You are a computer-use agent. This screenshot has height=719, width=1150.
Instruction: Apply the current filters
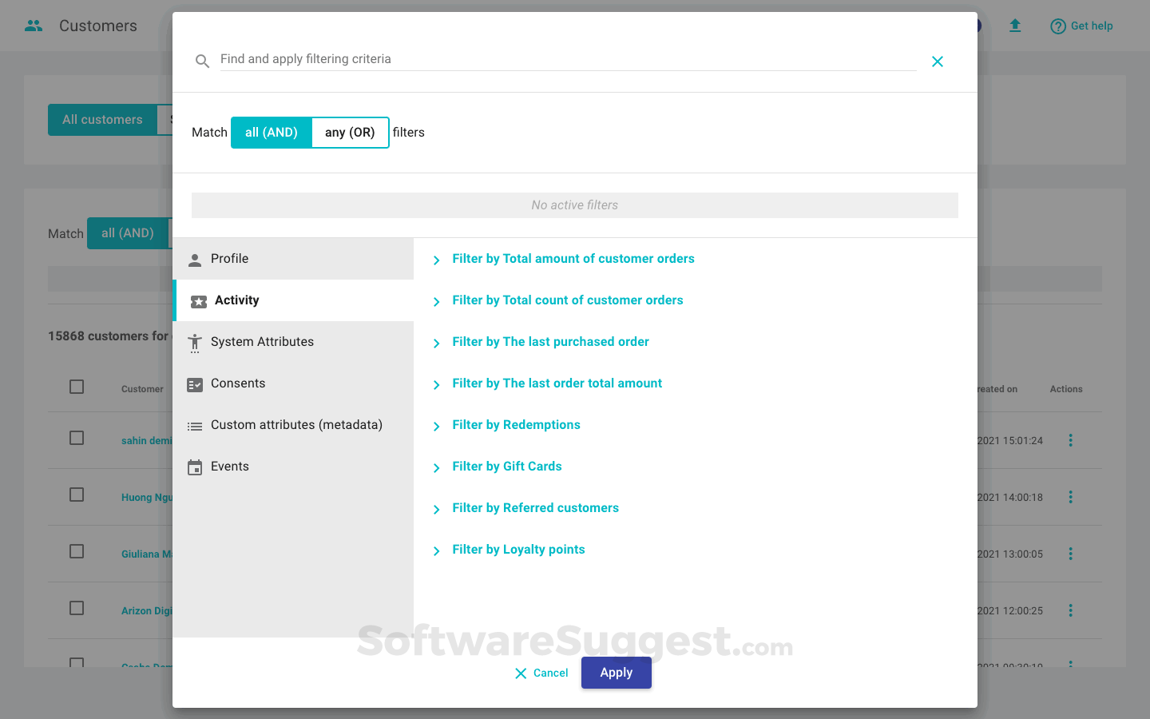pyautogui.click(x=616, y=673)
